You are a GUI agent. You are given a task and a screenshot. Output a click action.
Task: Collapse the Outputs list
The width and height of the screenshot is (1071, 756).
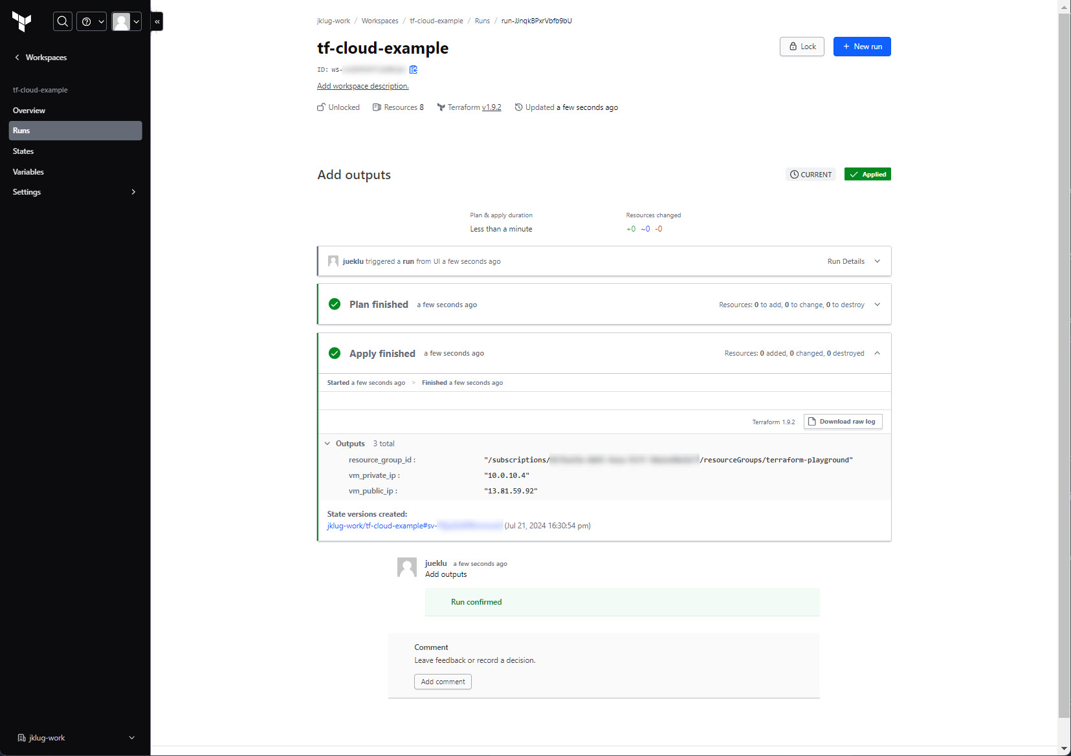point(327,444)
